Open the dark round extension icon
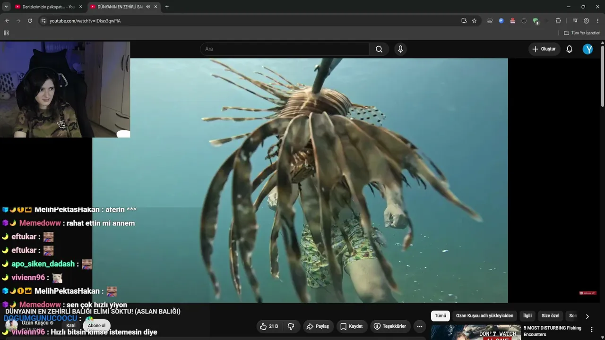This screenshot has height=340, width=605. click(524, 21)
